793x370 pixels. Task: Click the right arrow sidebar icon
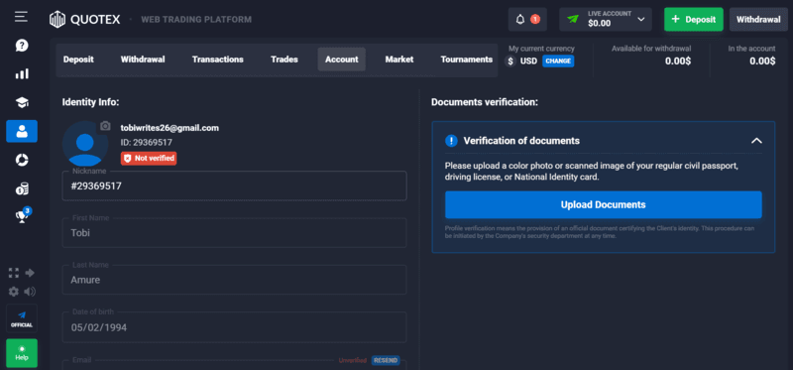tap(30, 274)
